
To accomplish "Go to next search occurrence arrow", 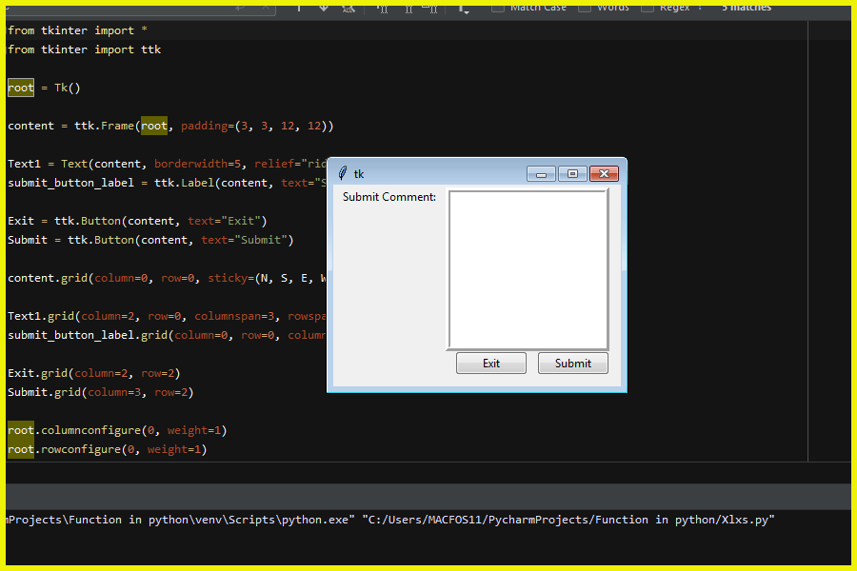I will click(324, 8).
